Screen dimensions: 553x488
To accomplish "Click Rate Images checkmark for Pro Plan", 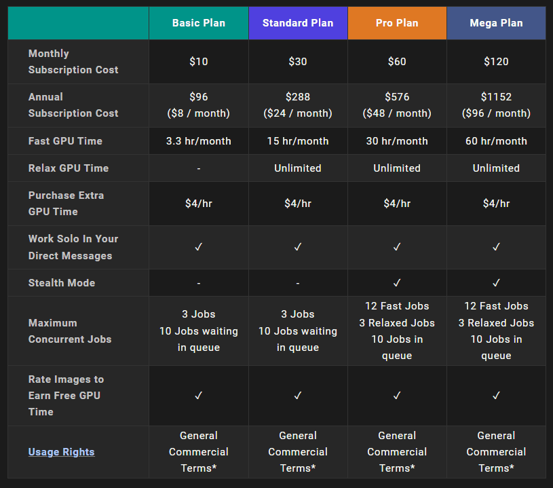I will 397,395.
